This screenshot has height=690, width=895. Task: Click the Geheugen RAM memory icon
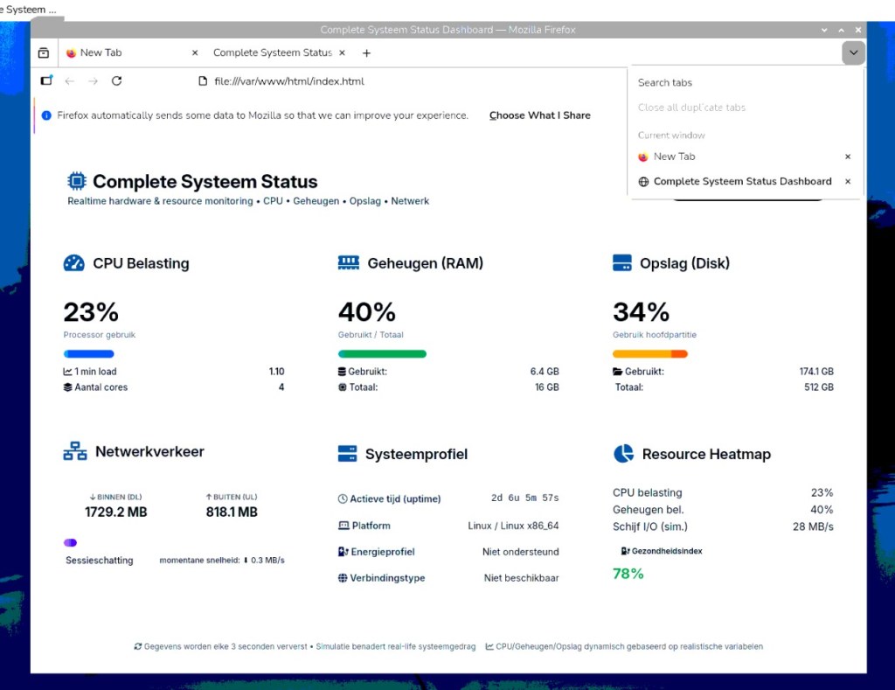point(349,263)
